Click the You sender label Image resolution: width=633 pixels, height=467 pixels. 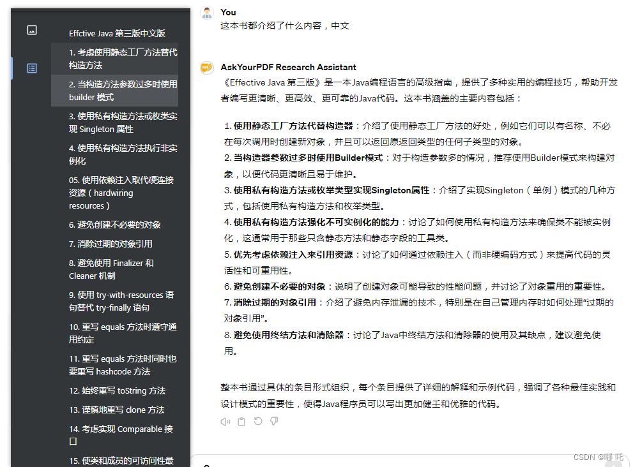(228, 13)
